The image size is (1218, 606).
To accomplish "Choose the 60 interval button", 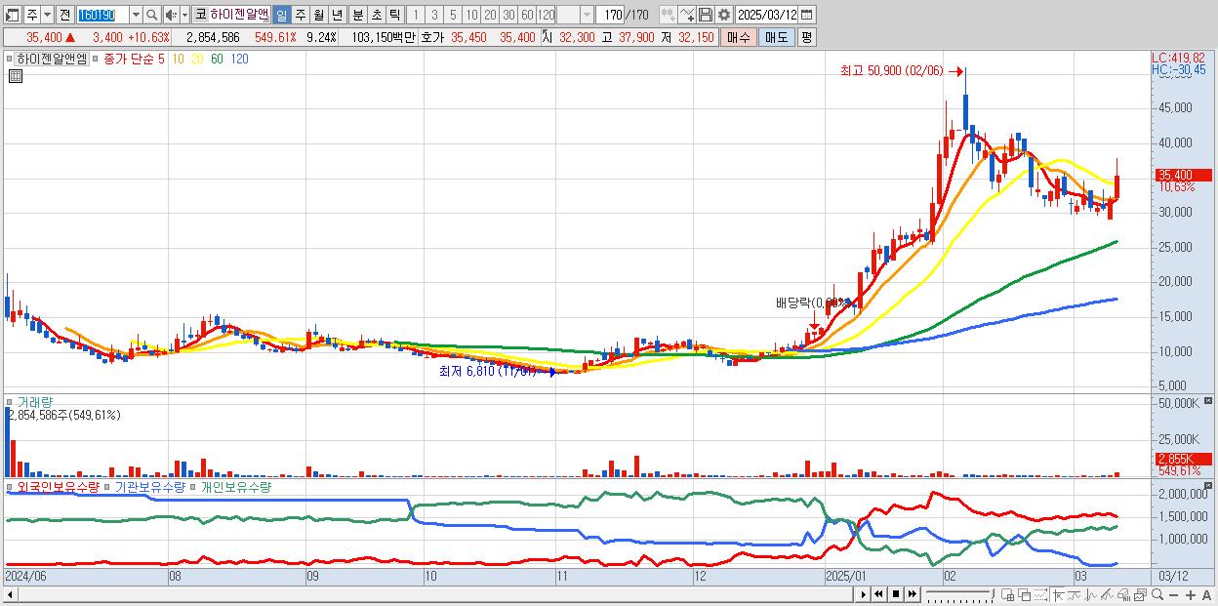I will [527, 15].
